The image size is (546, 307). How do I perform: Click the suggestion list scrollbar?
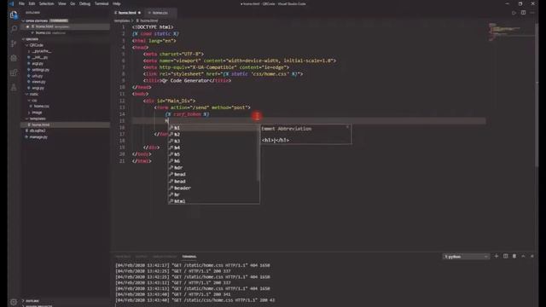258,153
